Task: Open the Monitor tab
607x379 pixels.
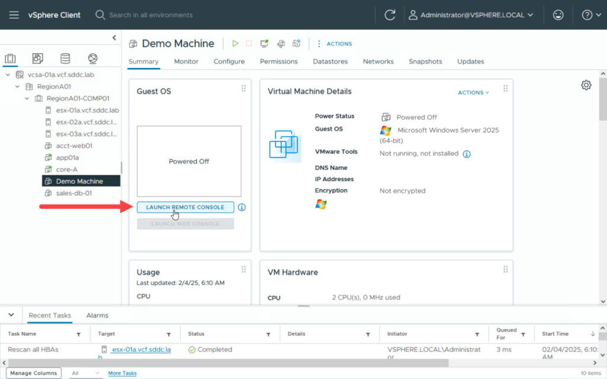Action: (186, 62)
